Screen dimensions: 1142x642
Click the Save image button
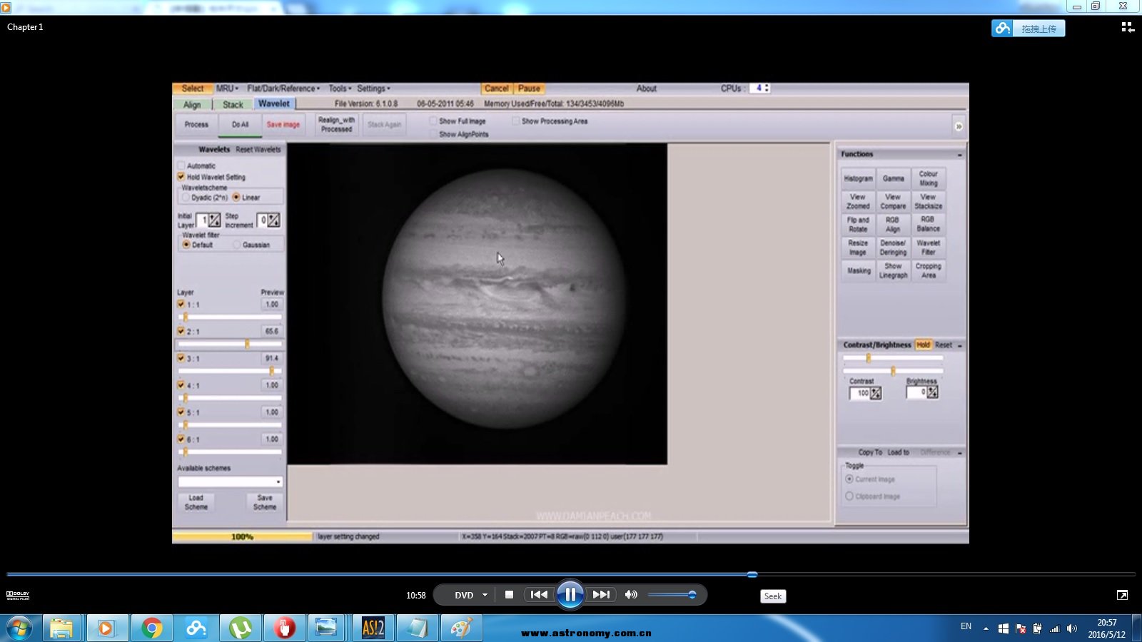click(x=283, y=125)
